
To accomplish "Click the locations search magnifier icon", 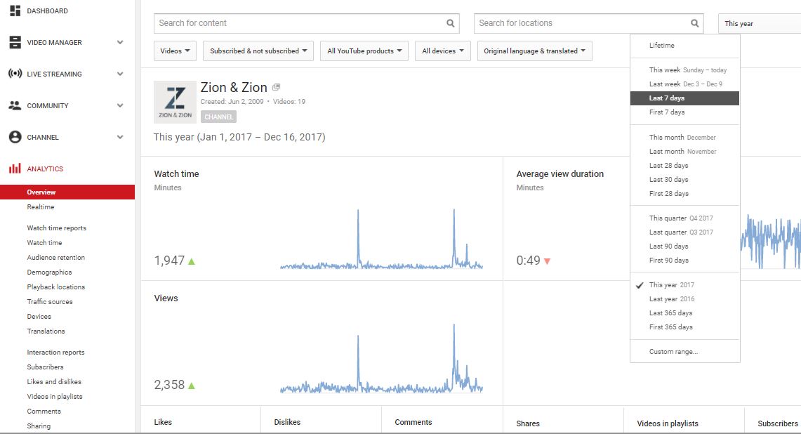I will pos(694,22).
